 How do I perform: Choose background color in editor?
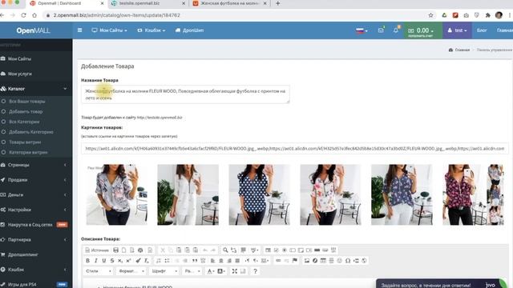click(x=221, y=271)
